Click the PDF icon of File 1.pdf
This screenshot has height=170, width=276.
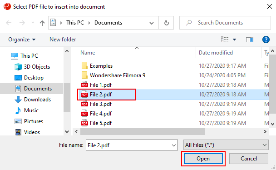click(84, 85)
